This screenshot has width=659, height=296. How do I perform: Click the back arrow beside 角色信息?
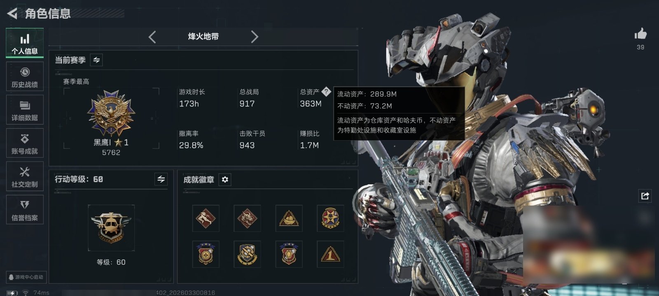[x=12, y=14]
